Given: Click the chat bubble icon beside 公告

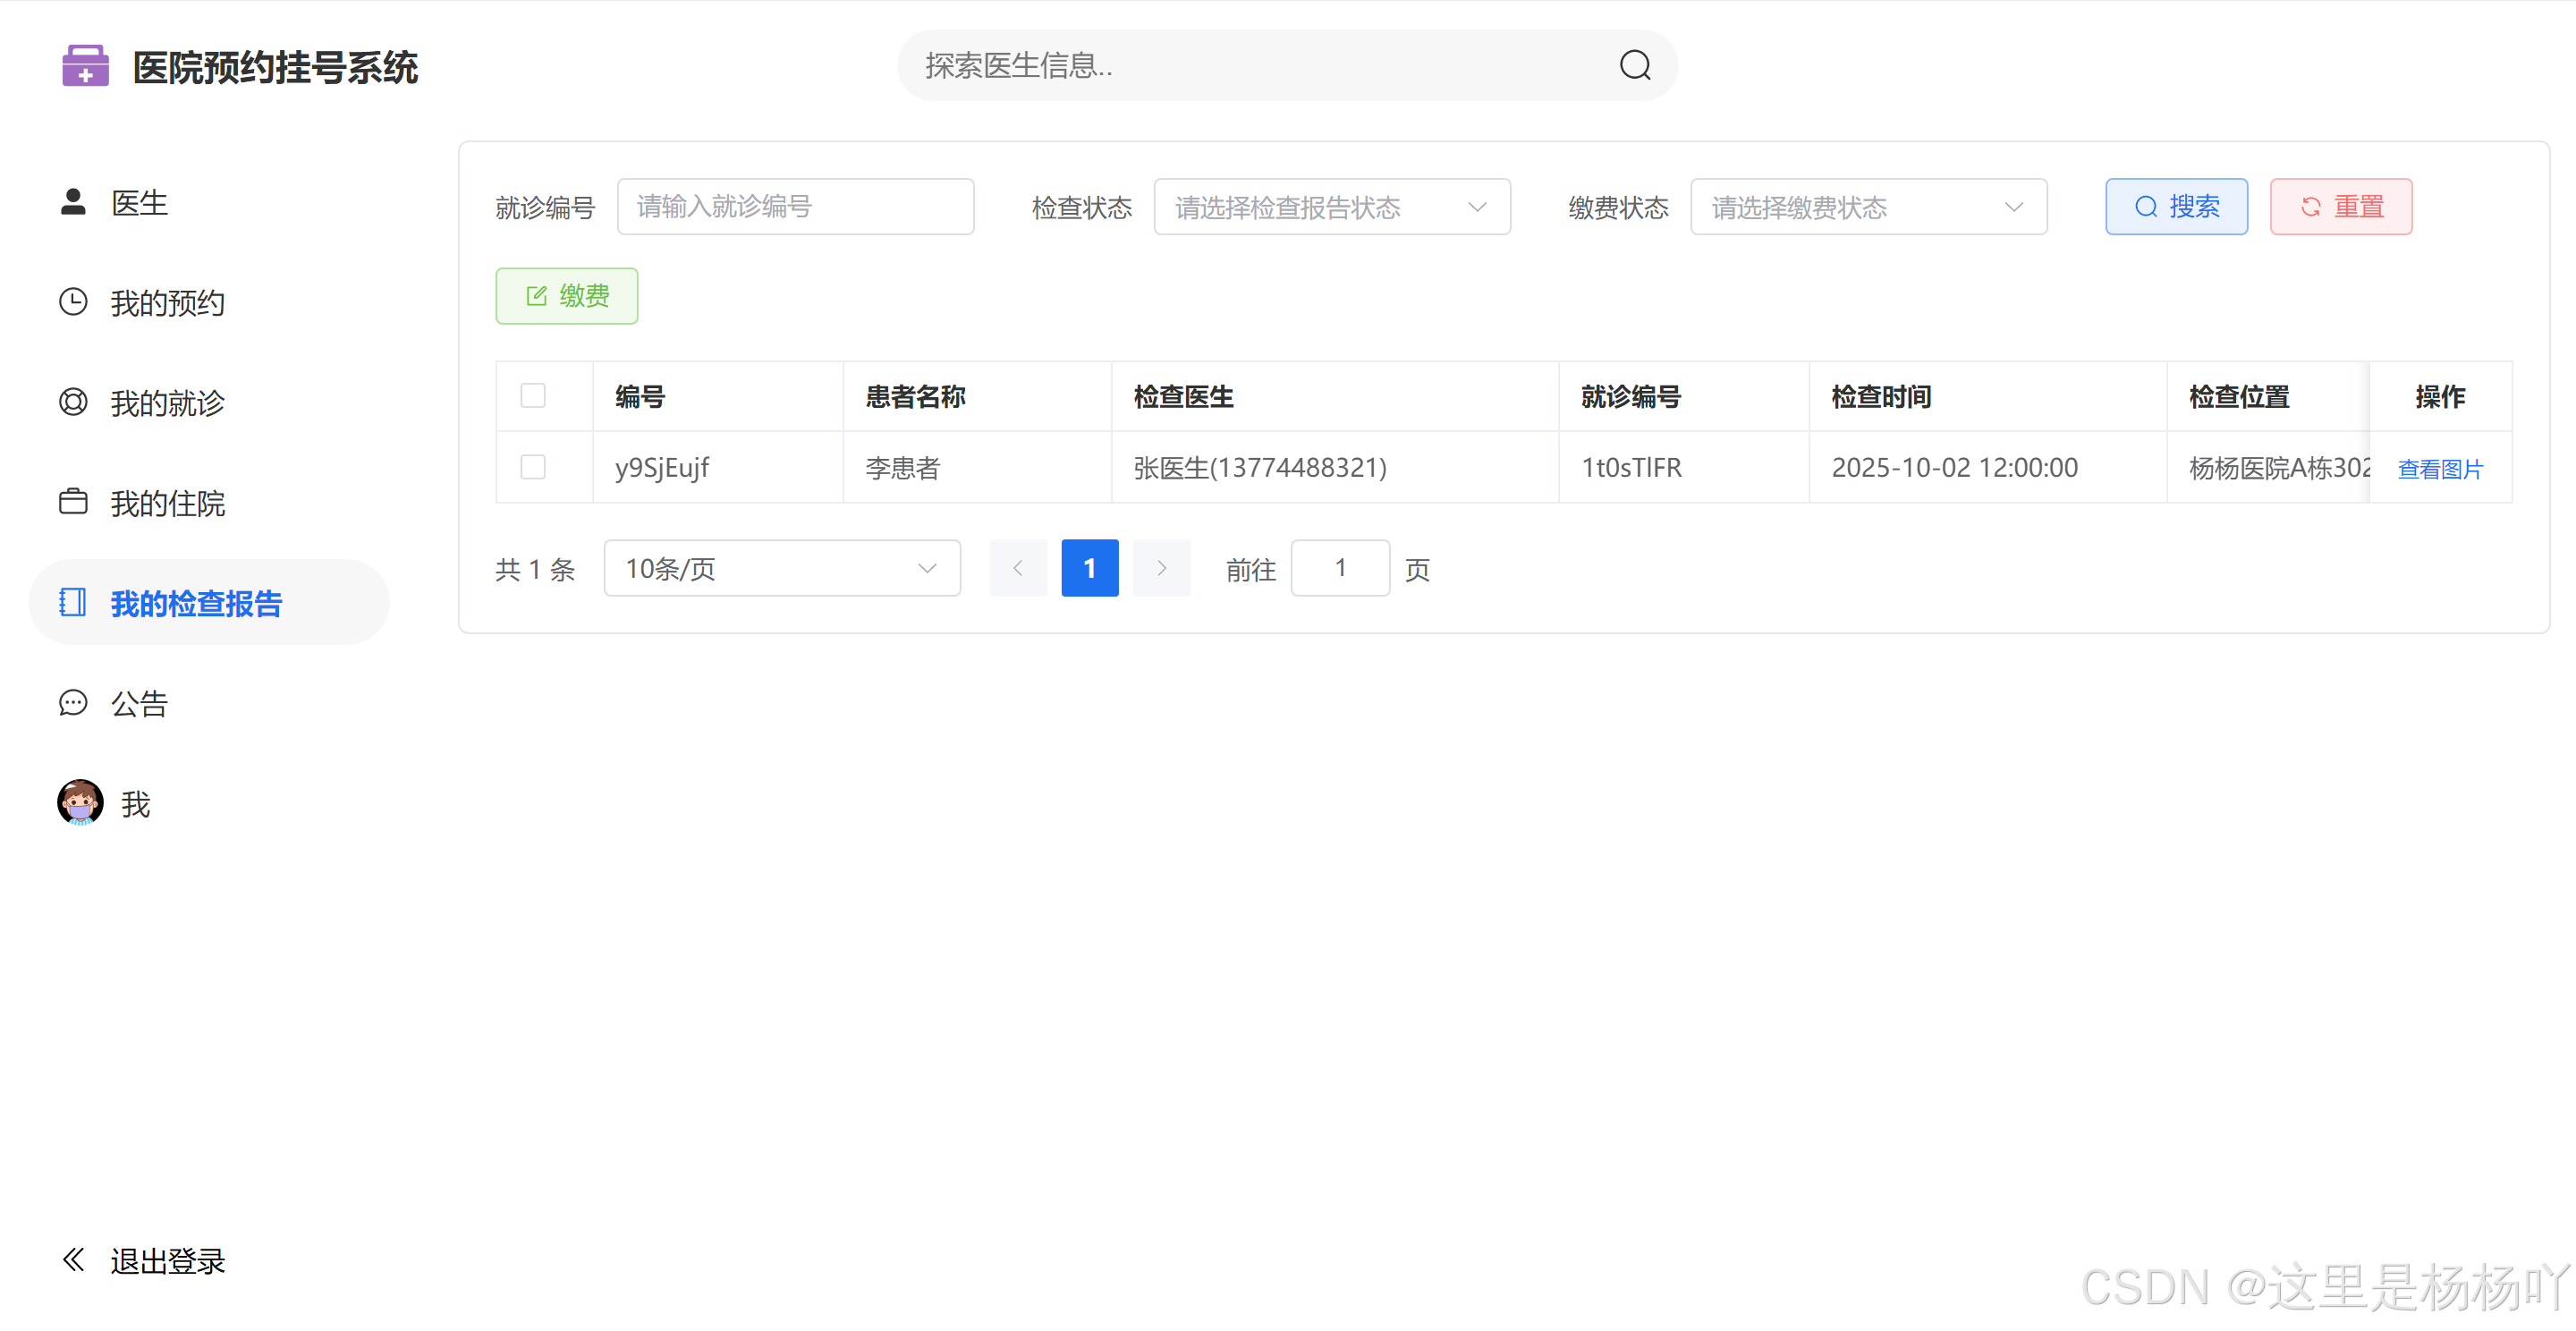Looking at the screenshot, I should pos(73,703).
